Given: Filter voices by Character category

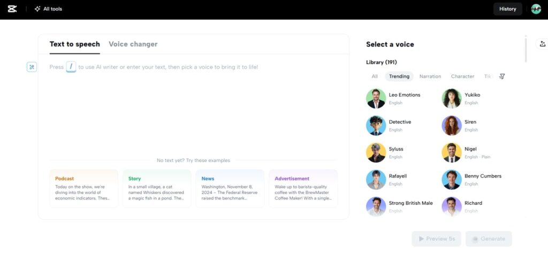Looking at the screenshot, I should tap(462, 76).
